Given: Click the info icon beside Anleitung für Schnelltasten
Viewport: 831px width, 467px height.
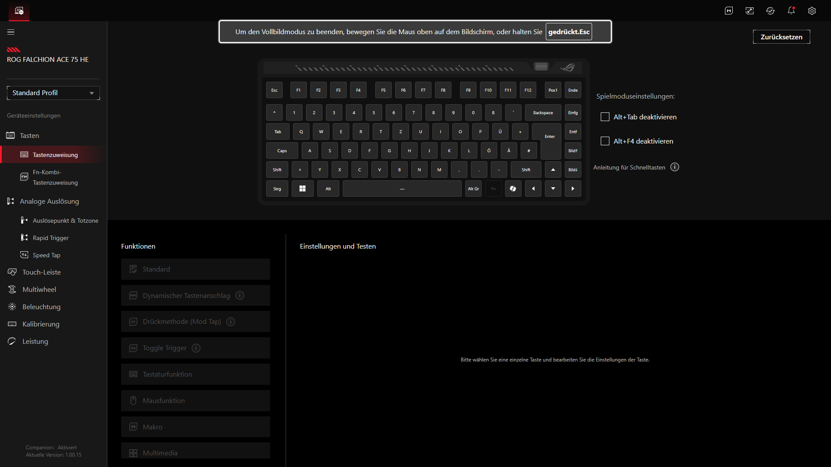Looking at the screenshot, I should click(675, 167).
